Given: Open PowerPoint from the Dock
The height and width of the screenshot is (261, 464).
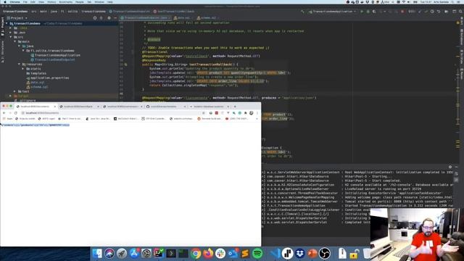Looking at the screenshot, I should 312,254.
